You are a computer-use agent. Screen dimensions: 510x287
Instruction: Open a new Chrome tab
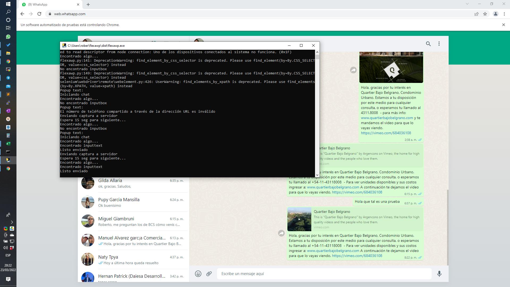(x=88, y=5)
